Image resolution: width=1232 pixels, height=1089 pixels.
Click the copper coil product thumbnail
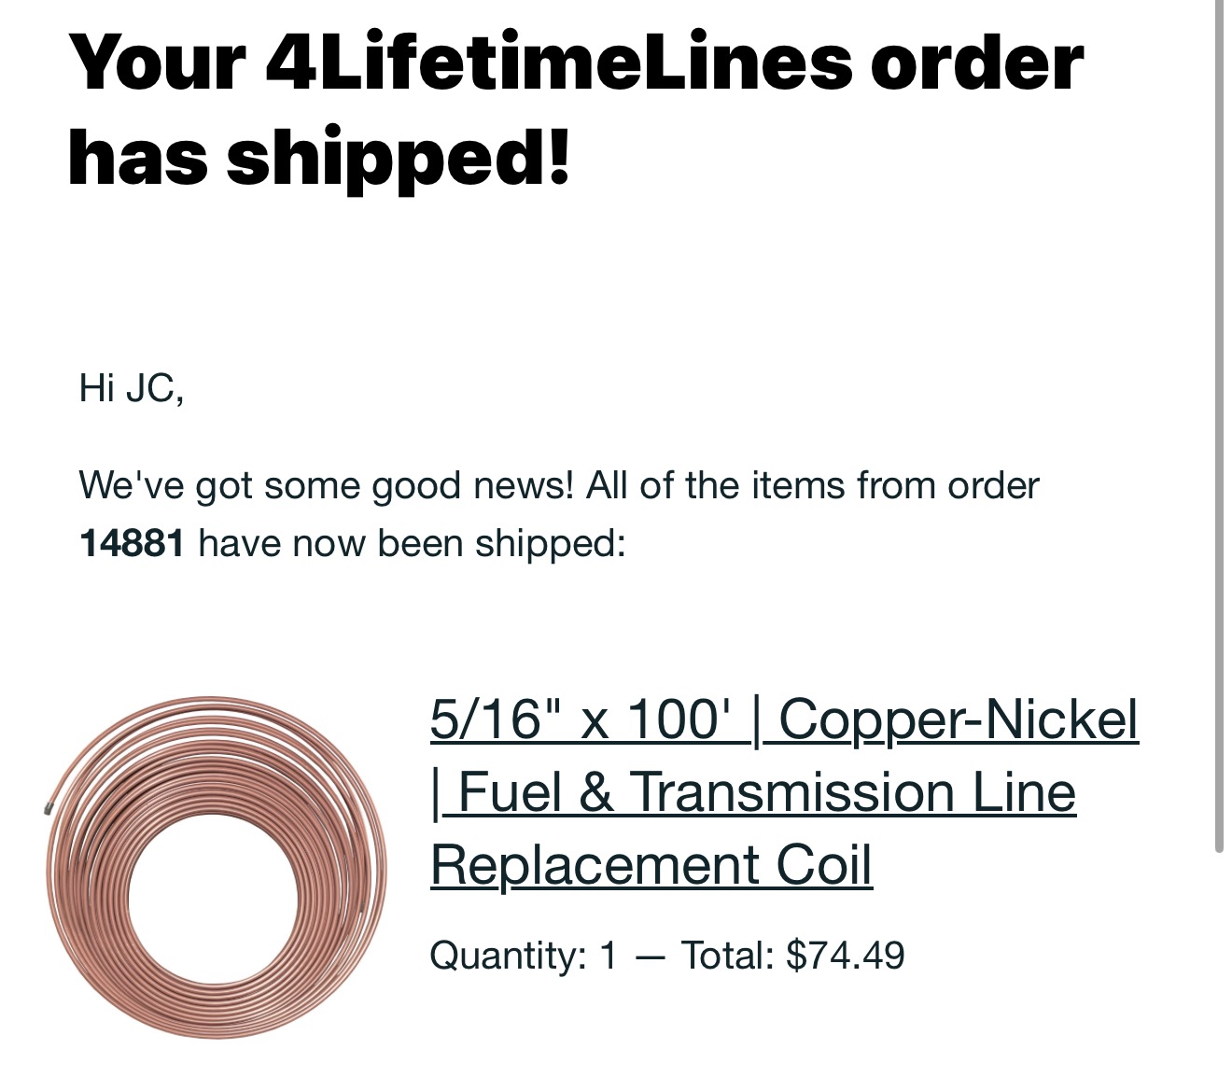(217, 868)
